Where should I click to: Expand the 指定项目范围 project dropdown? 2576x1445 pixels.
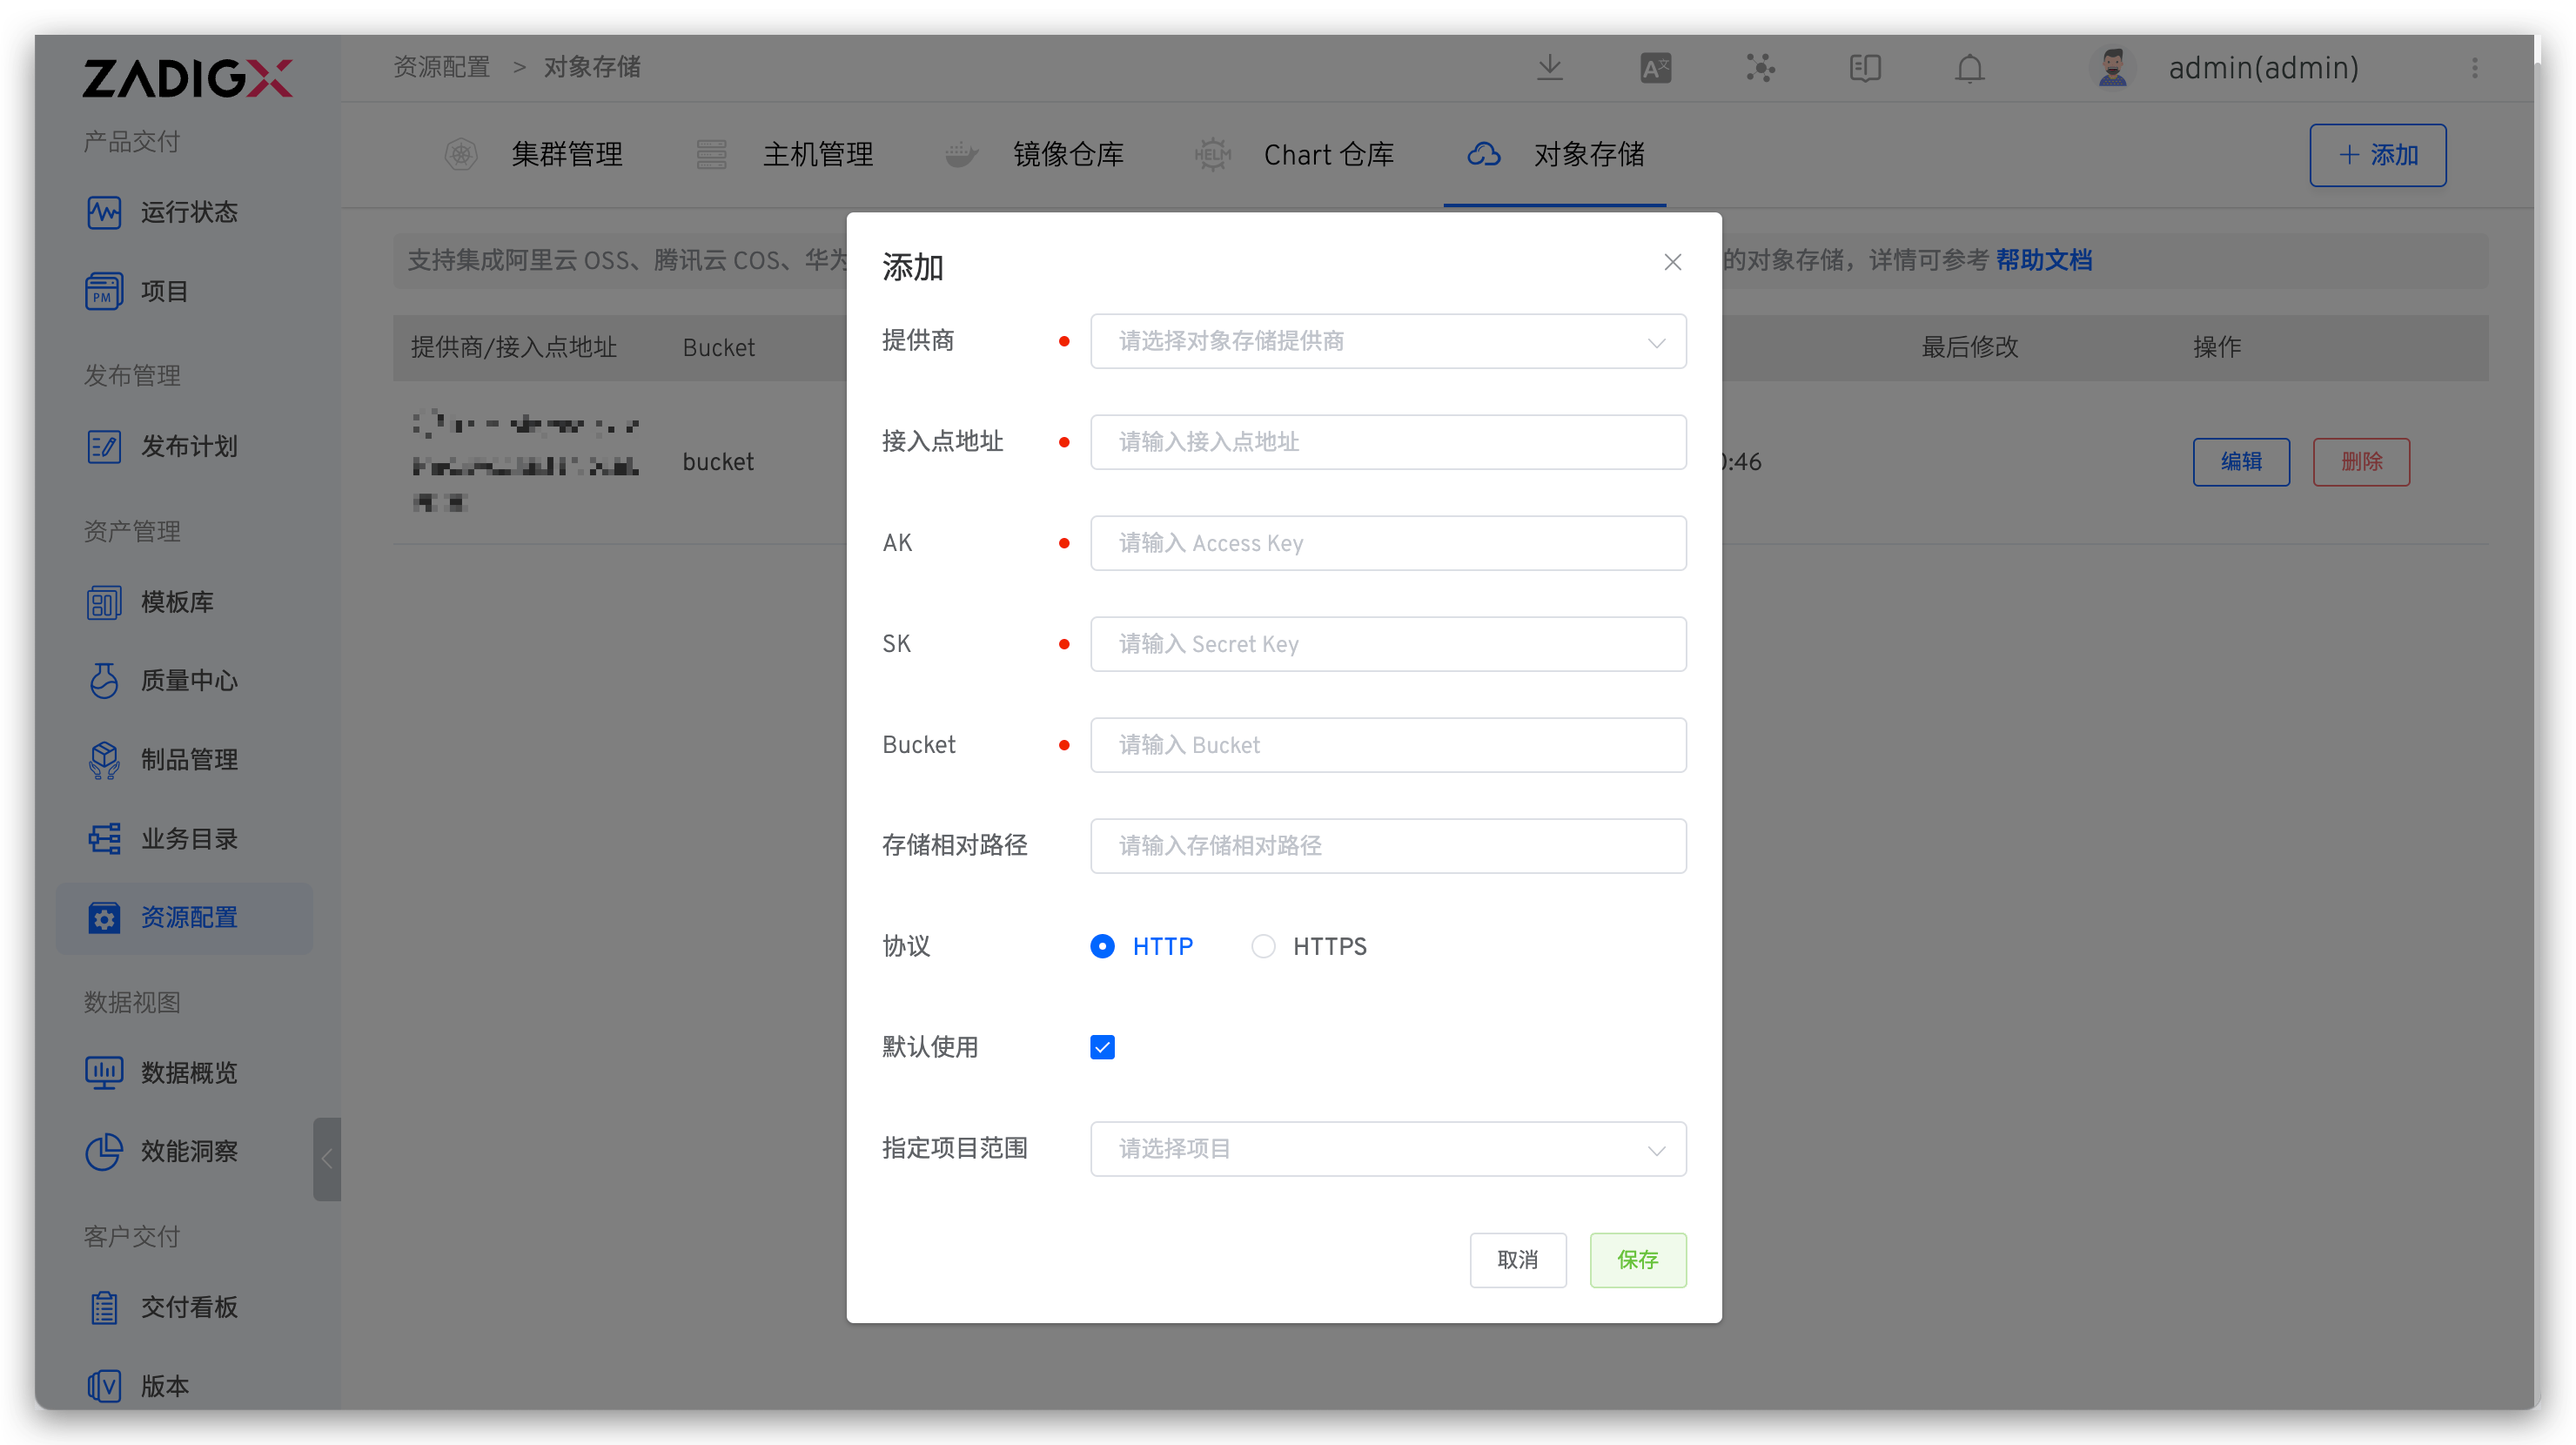click(1387, 1149)
